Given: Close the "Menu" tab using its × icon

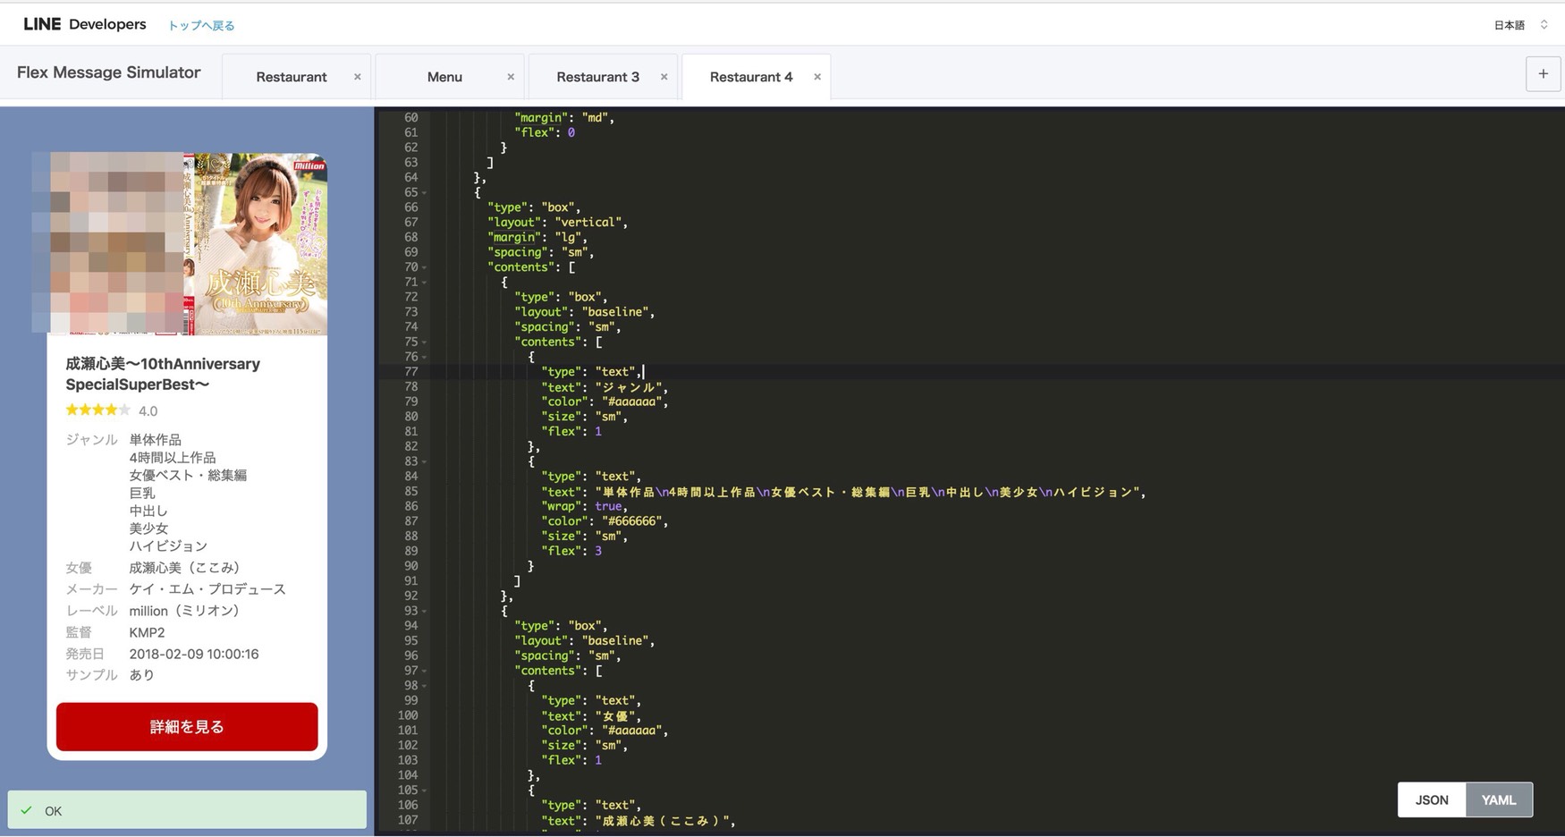Looking at the screenshot, I should point(511,76).
